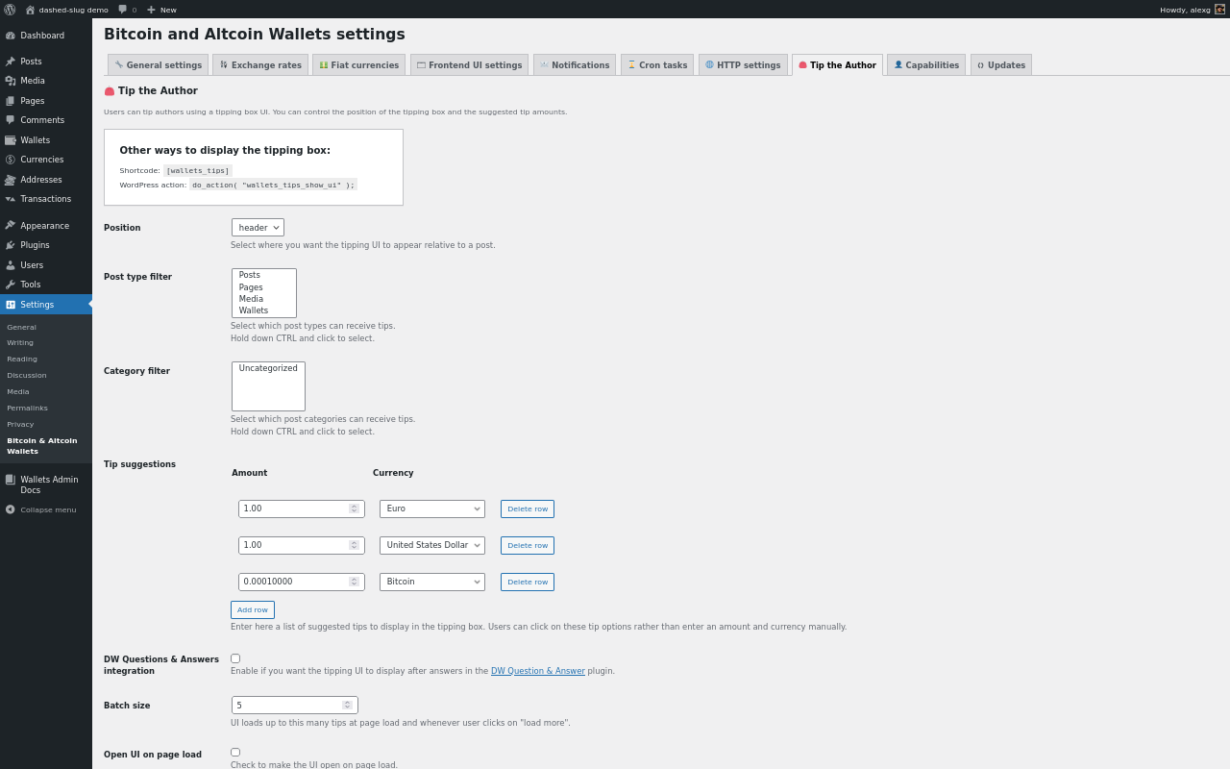Open the Frontend UI settings tab
This screenshot has height=769, width=1230.
pos(469,65)
